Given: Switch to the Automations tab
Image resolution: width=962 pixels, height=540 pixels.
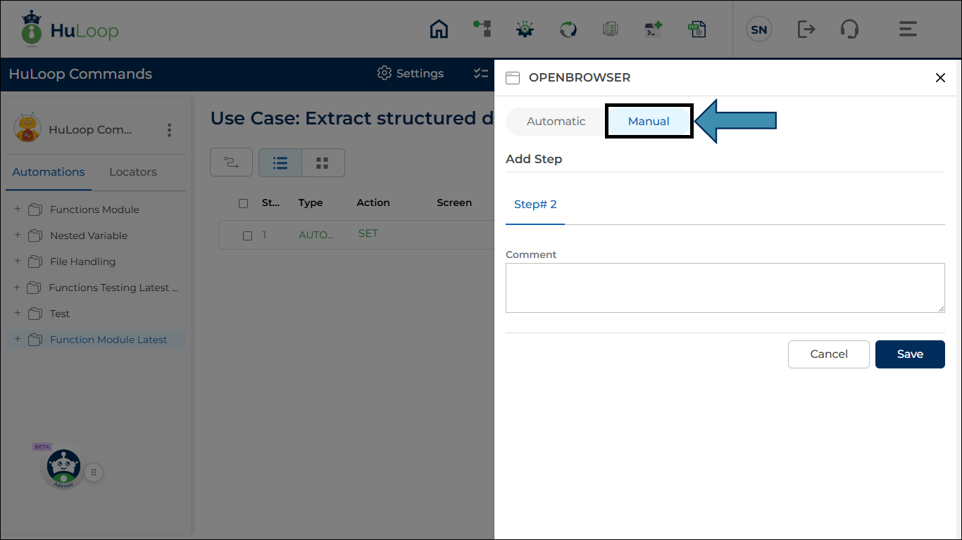Looking at the screenshot, I should tap(49, 172).
